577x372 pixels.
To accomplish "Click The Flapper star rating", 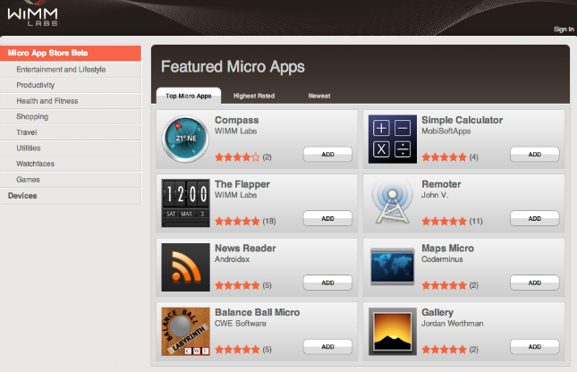I will [237, 221].
